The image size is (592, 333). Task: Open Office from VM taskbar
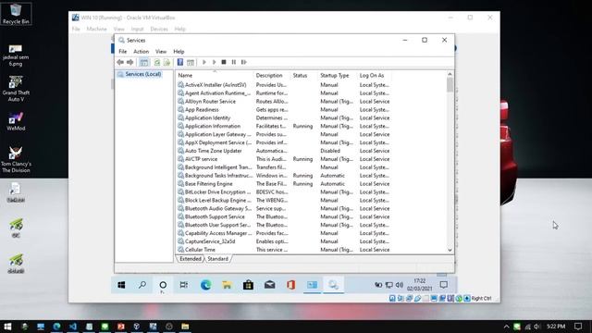290,285
